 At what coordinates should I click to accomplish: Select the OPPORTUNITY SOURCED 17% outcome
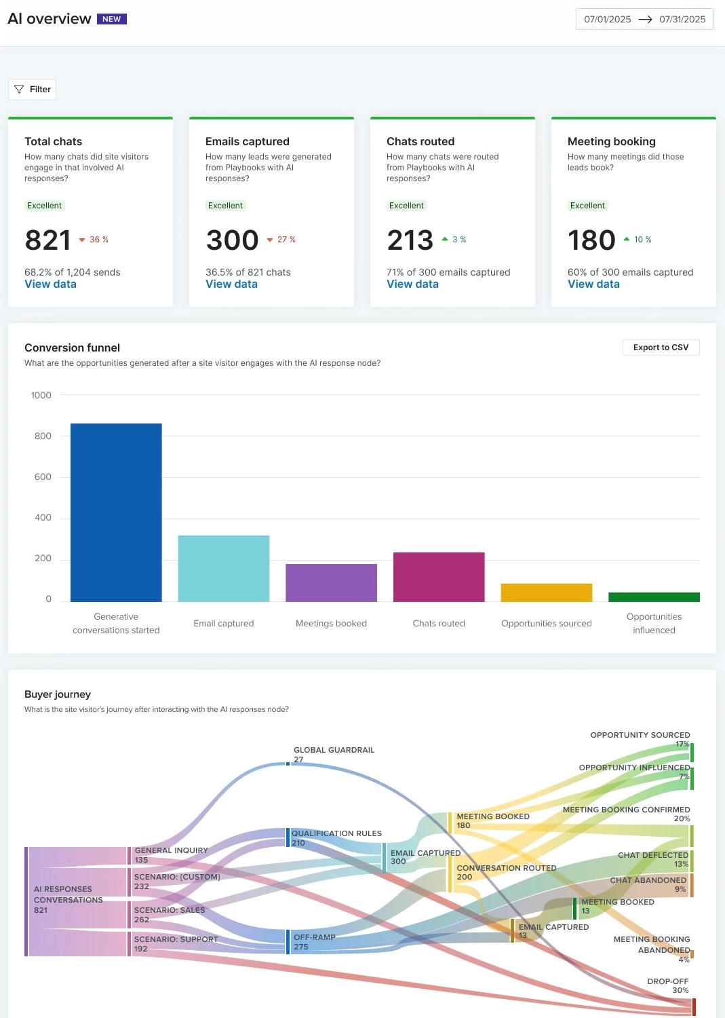[692, 753]
